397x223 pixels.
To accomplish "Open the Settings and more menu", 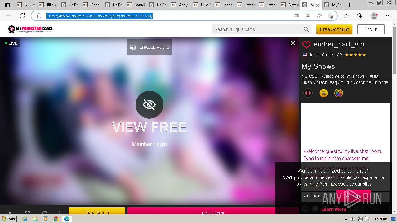I will coord(388,16).
